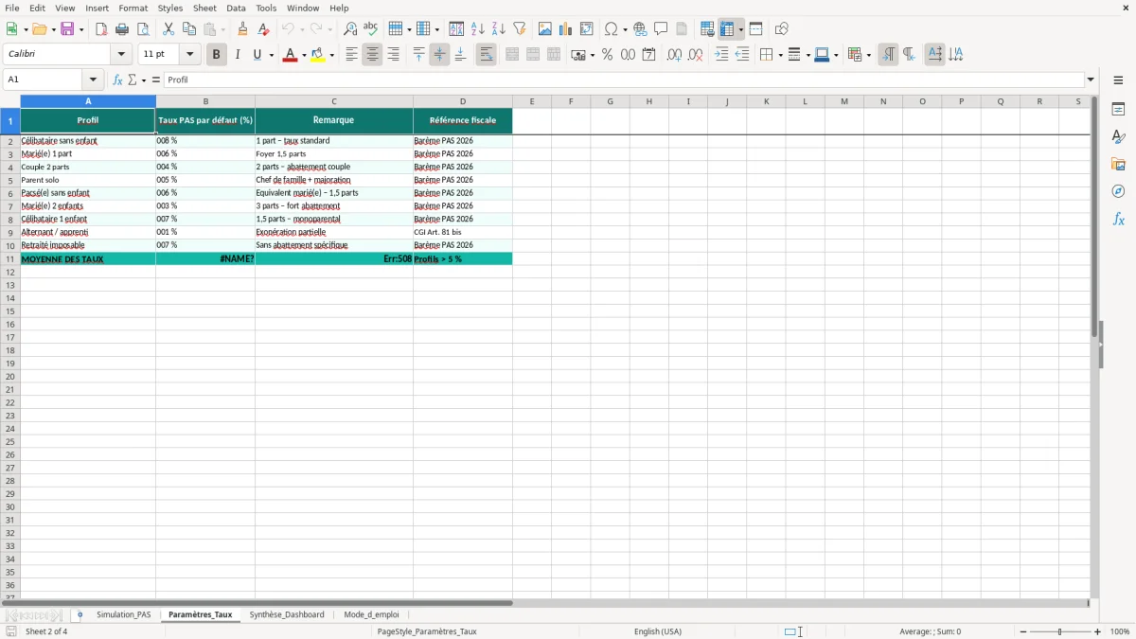
Task: Insert image icon in toolbar
Action: click(545, 29)
